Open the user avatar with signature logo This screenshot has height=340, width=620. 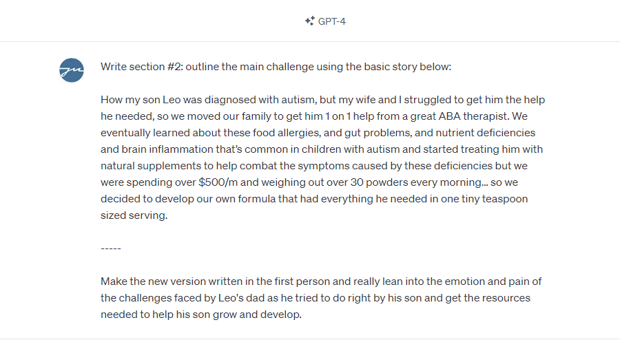pos(72,70)
